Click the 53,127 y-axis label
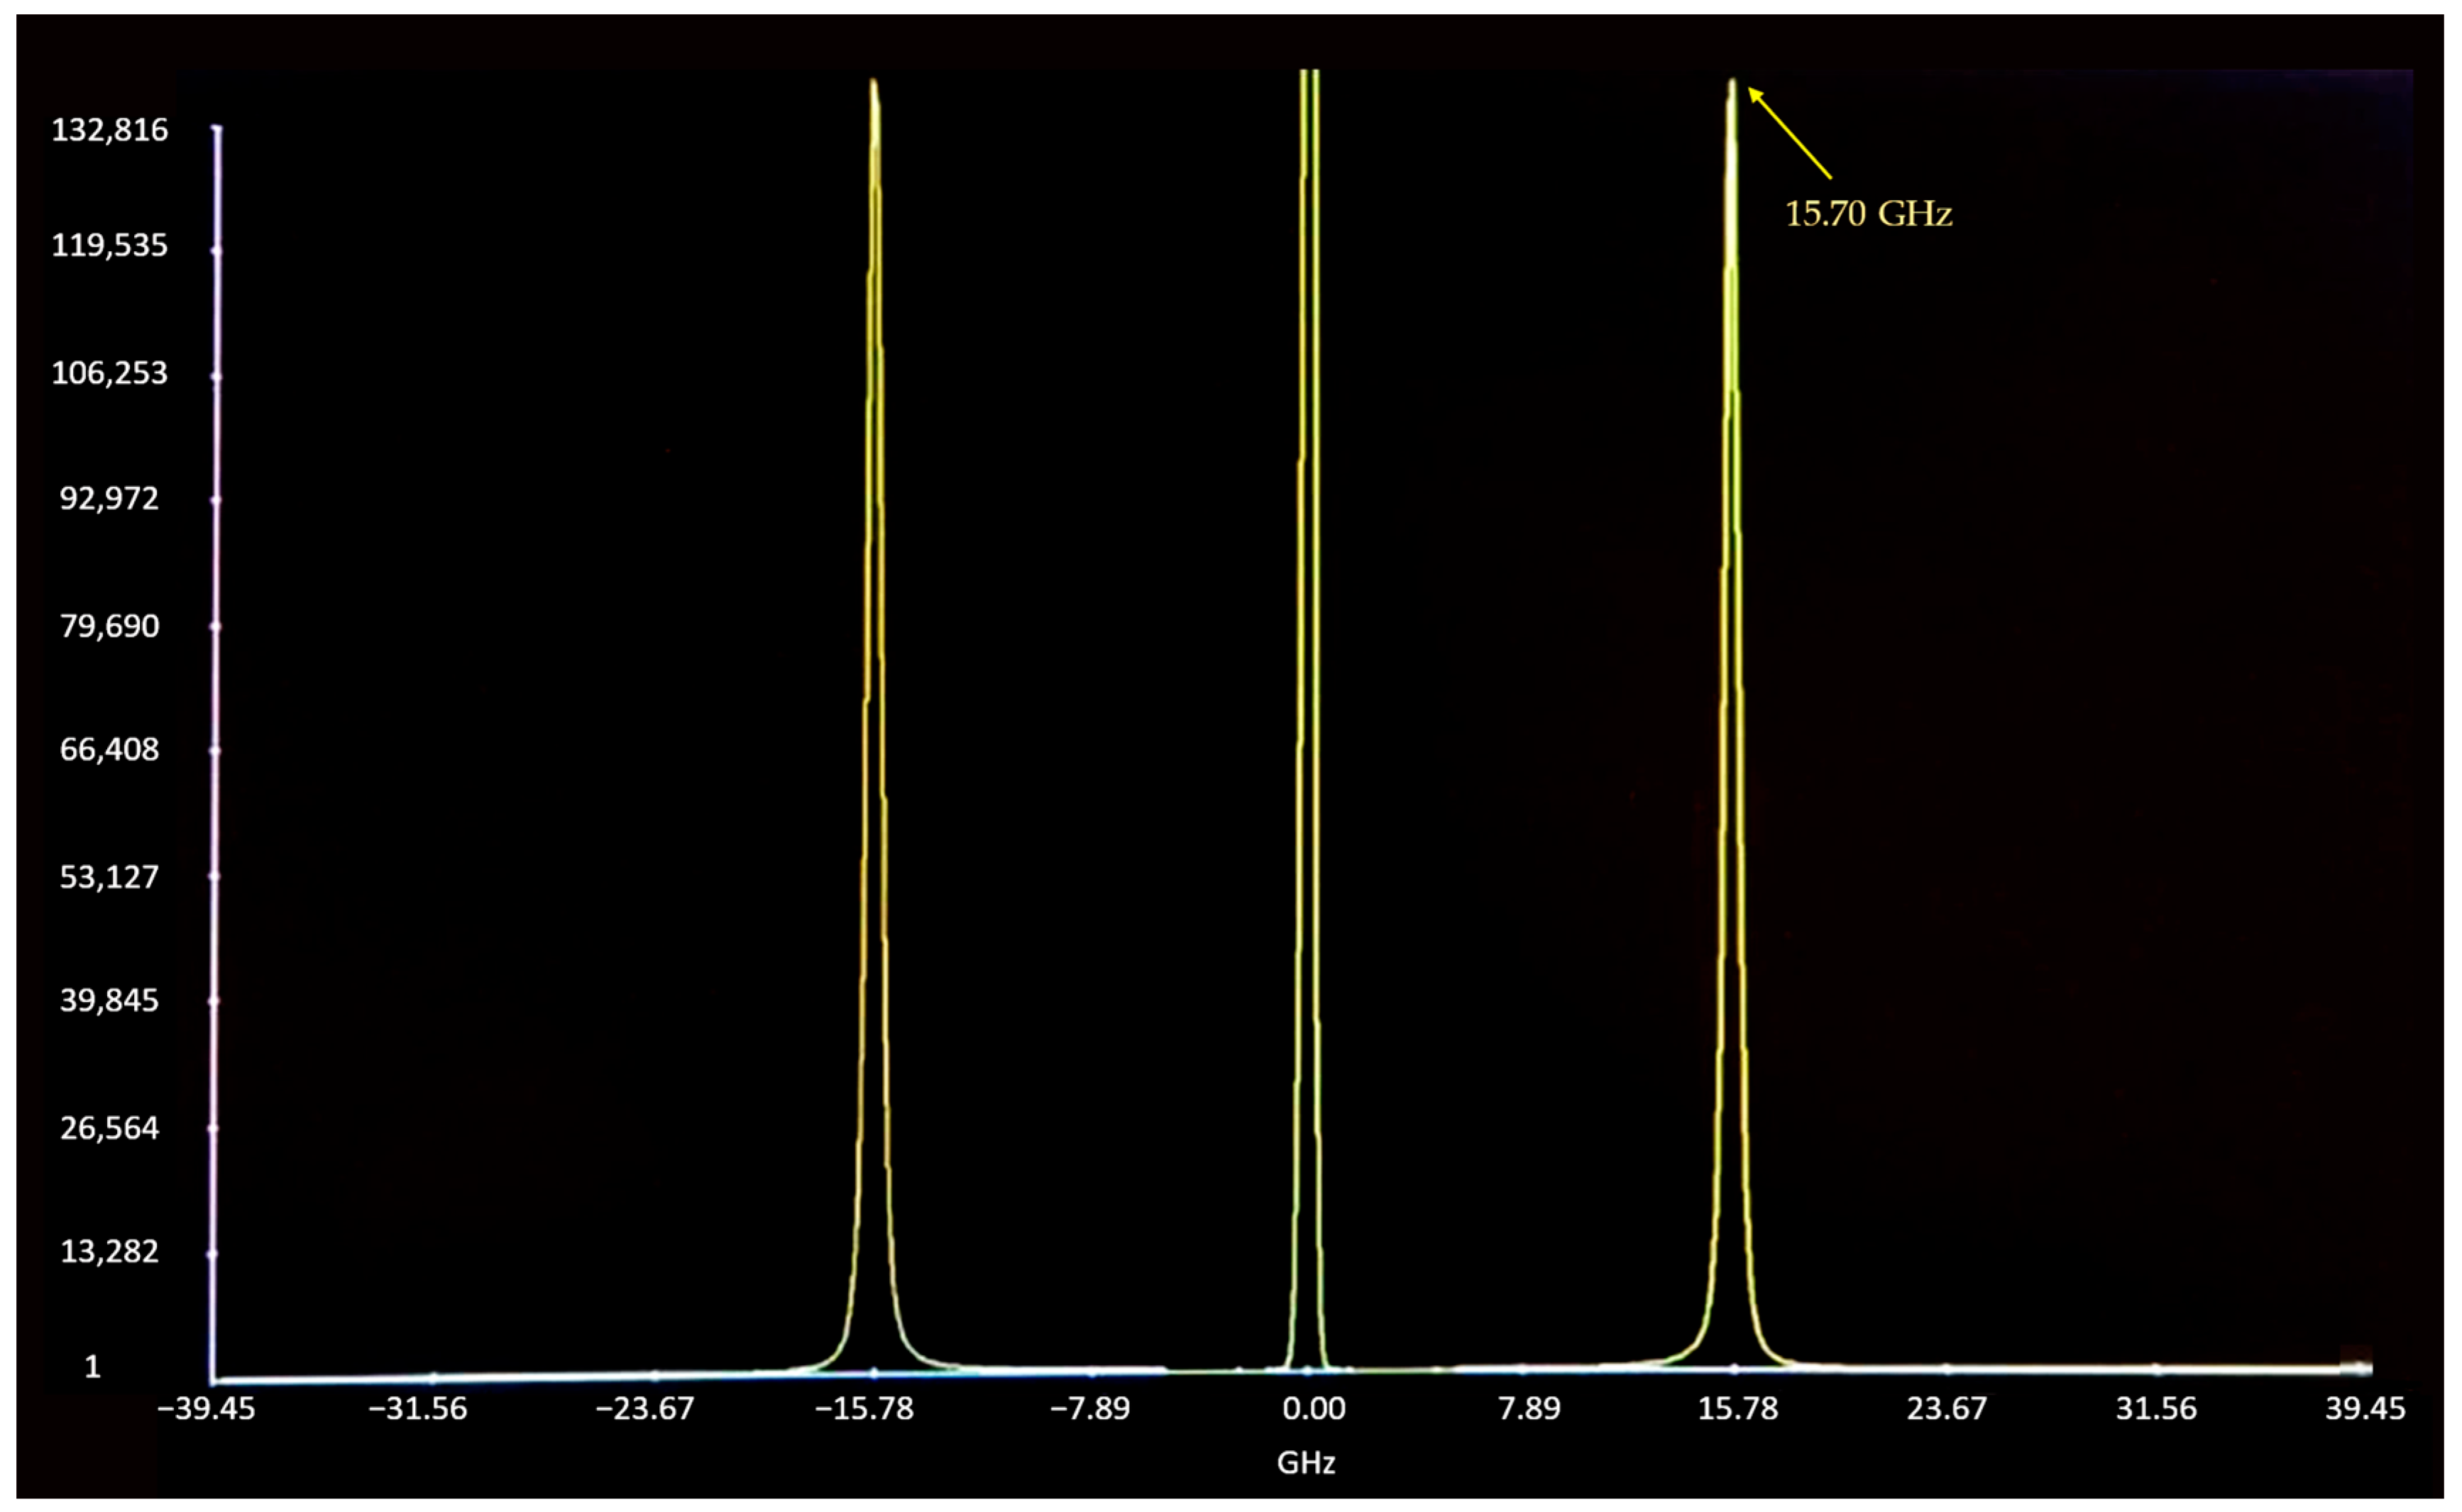Screen dimensions: 2462x1512 click(x=110, y=877)
